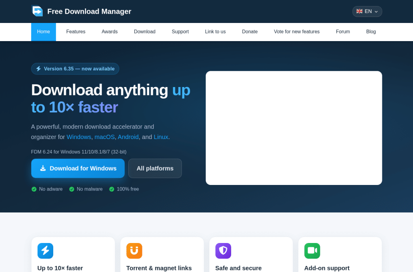The width and height of the screenshot is (413, 272).
Task: Click the Free Download Manager logo icon
Action: [x=37, y=11]
